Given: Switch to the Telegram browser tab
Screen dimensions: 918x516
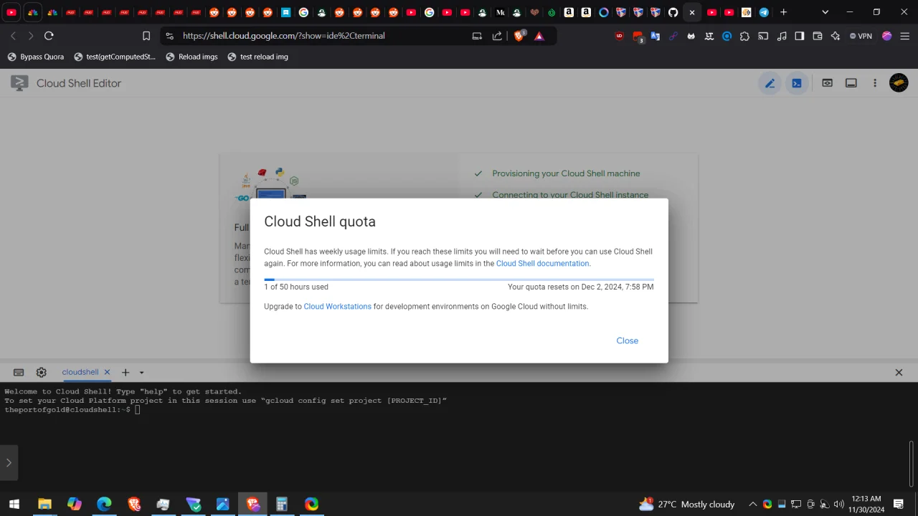Looking at the screenshot, I should 764,12.
